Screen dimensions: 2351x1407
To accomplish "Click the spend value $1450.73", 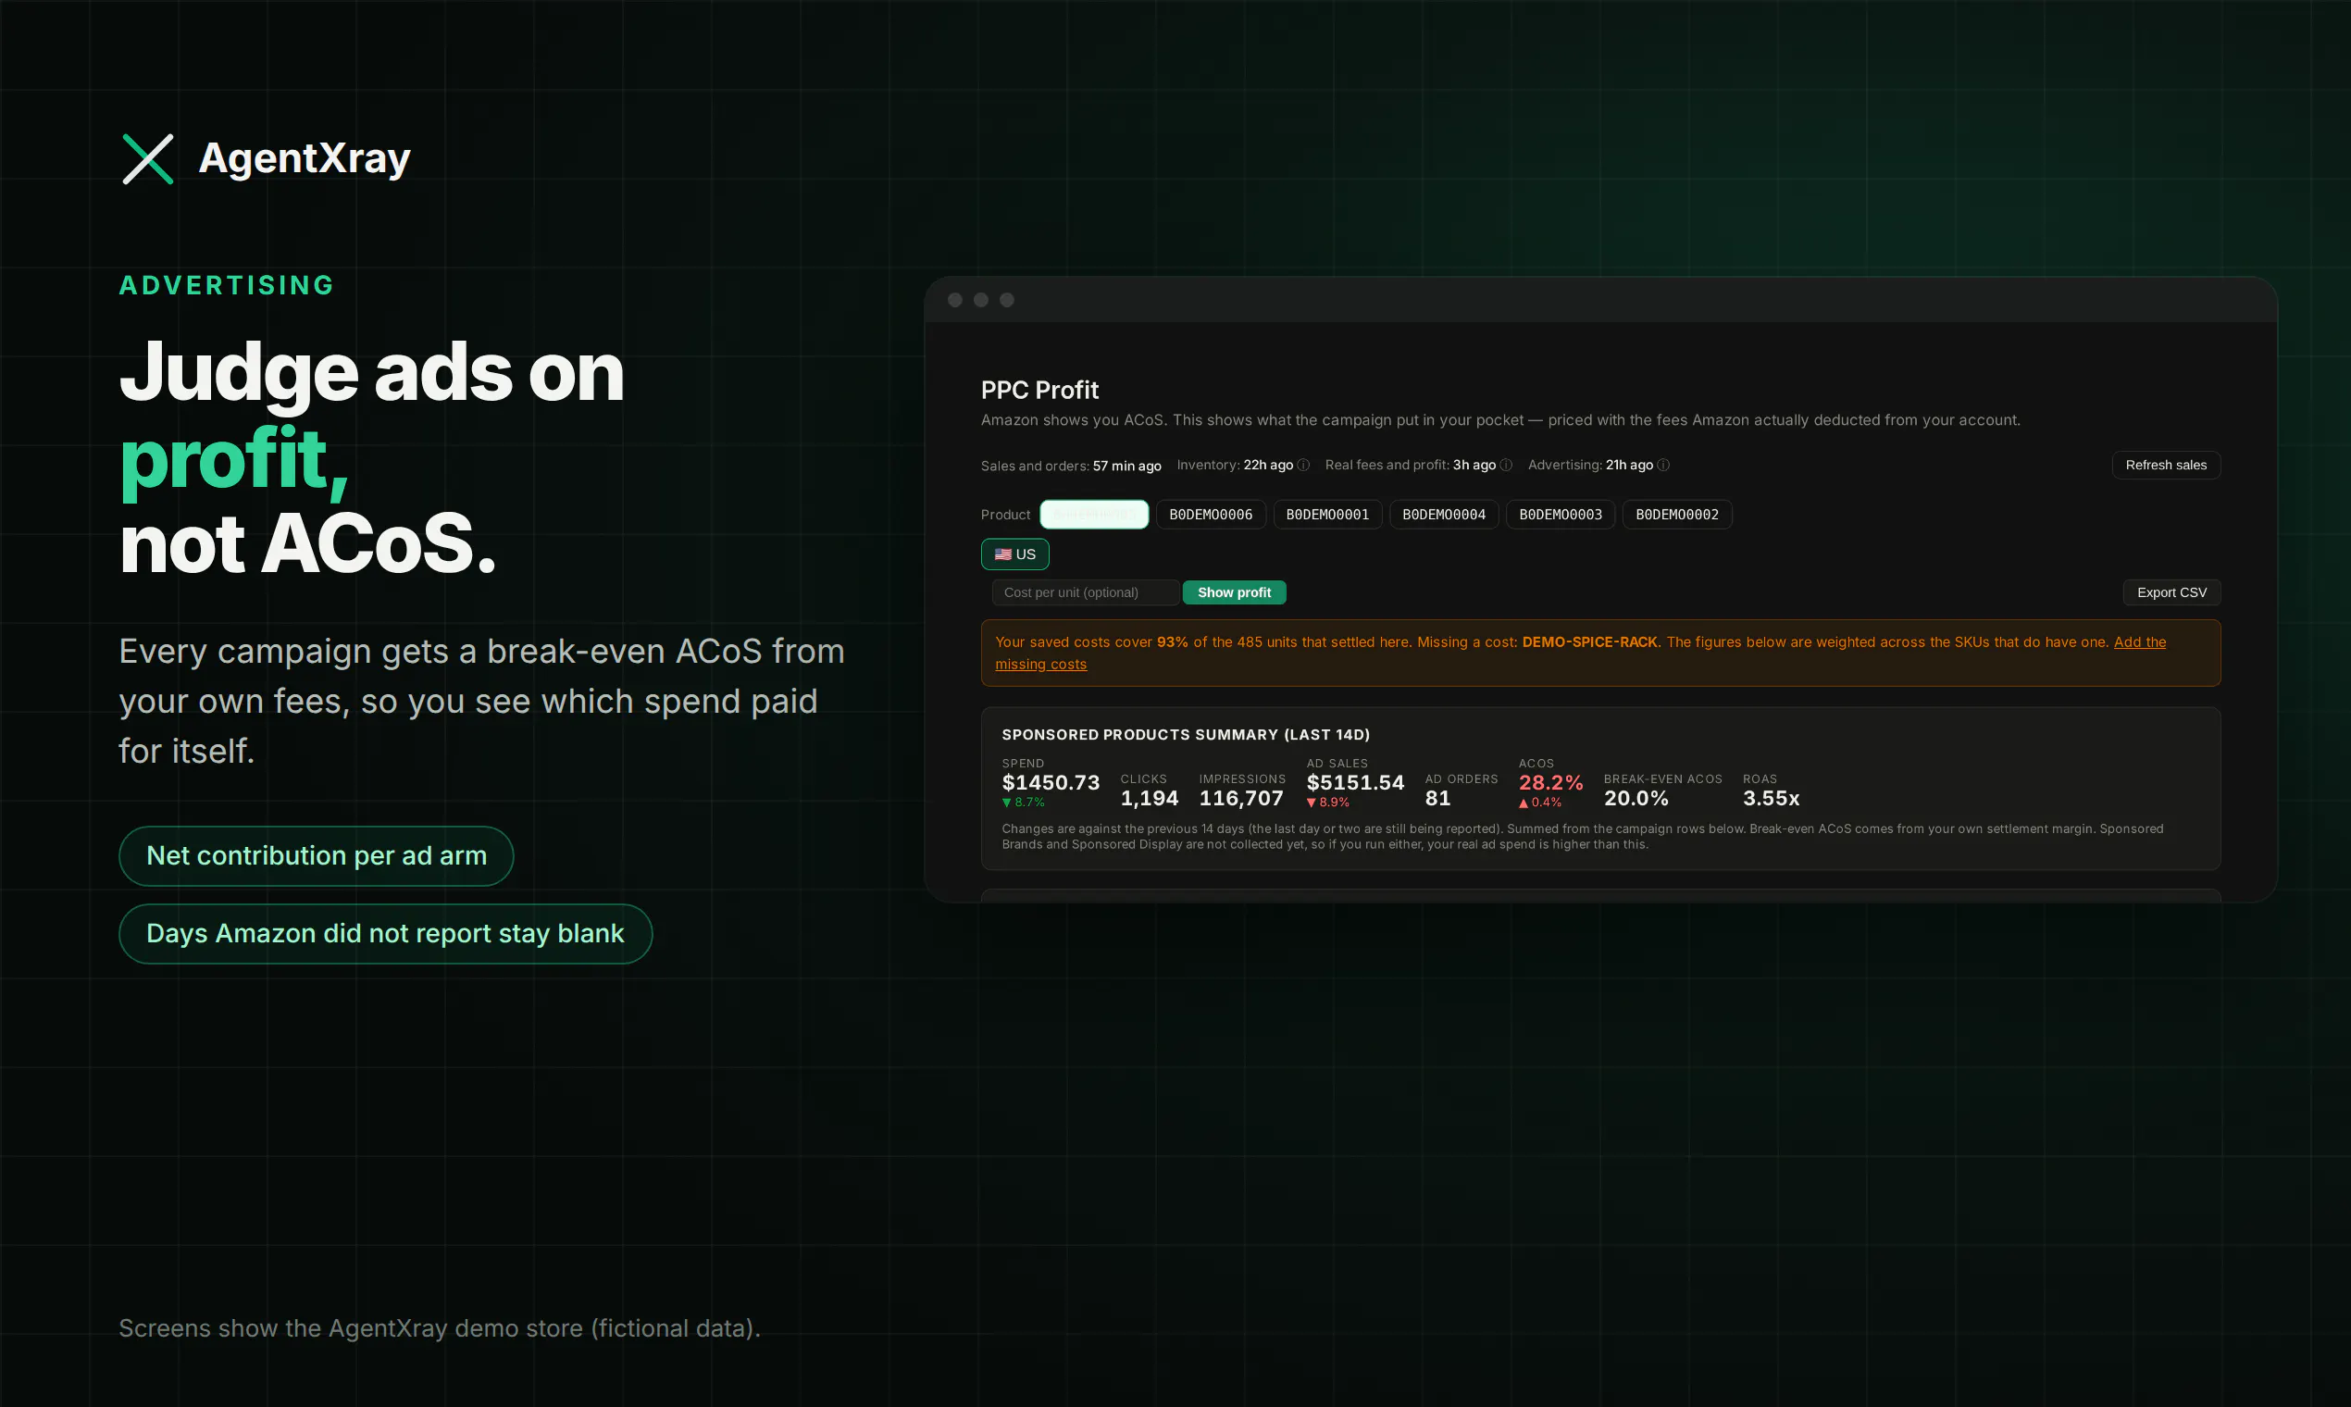I will click(x=1051, y=782).
